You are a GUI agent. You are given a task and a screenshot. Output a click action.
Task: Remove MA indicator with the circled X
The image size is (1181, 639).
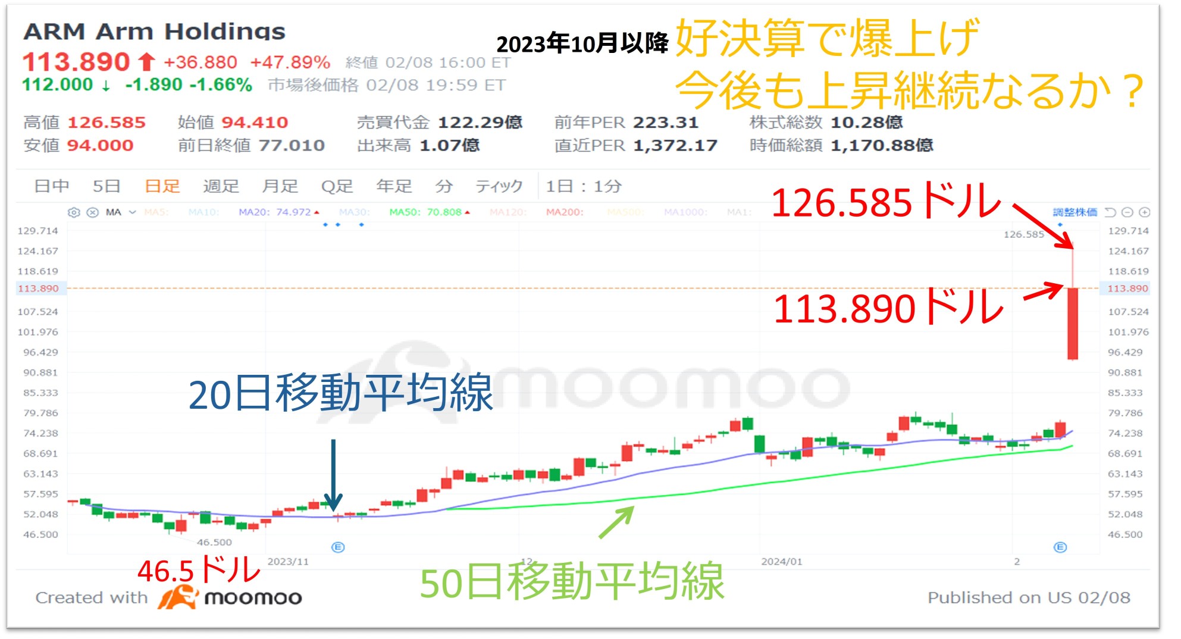pos(93,212)
